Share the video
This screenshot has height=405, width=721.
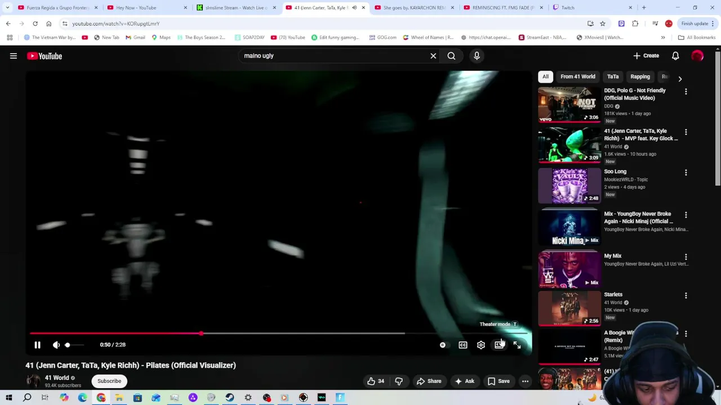click(429, 381)
